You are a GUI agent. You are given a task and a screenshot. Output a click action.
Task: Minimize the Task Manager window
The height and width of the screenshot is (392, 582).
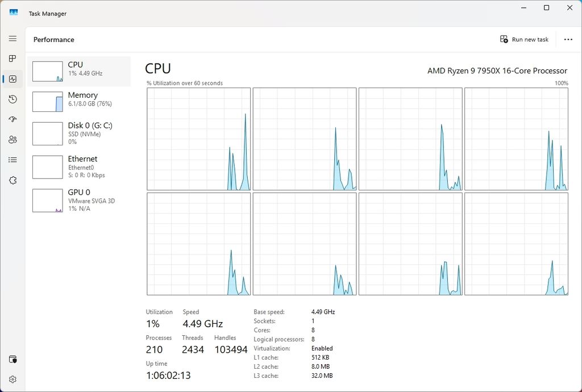point(523,8)
